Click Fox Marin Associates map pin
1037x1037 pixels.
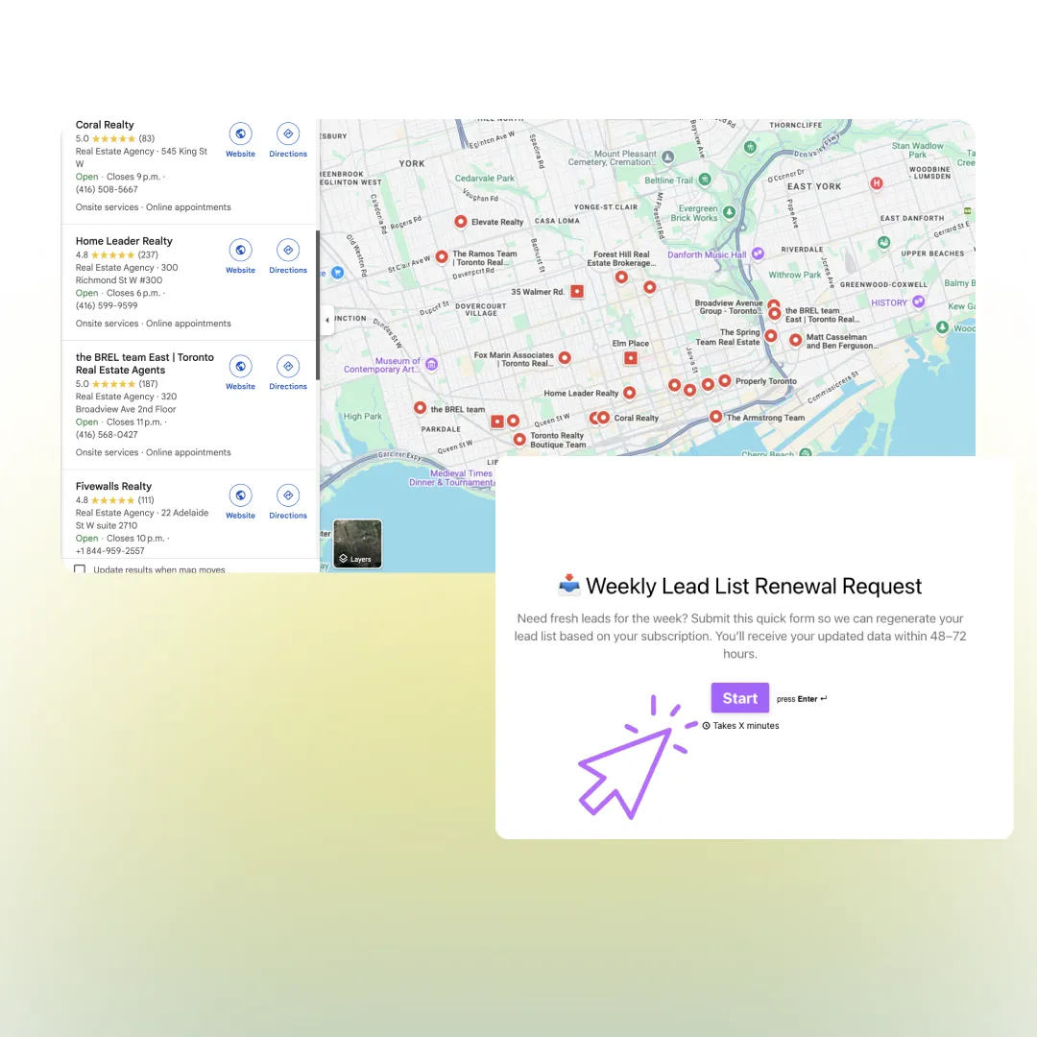tap(565, 358)
